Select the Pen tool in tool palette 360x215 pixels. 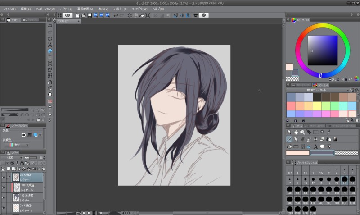pos(289,139)
